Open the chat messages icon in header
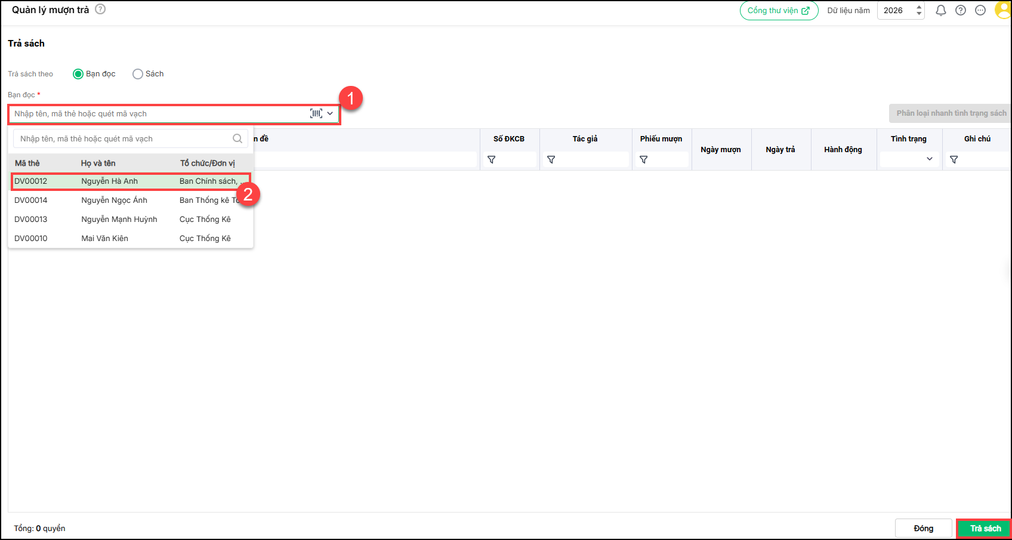This screenshot has width=1012, height=540. pos(980,10)
